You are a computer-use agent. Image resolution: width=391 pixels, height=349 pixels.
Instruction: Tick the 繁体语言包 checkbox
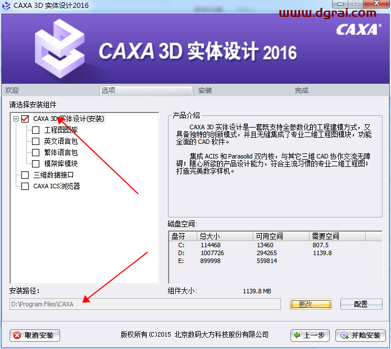click(35, 152)
